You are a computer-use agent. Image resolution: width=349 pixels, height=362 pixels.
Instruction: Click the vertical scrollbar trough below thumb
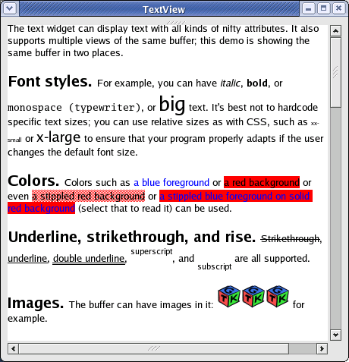pos(335,219)
